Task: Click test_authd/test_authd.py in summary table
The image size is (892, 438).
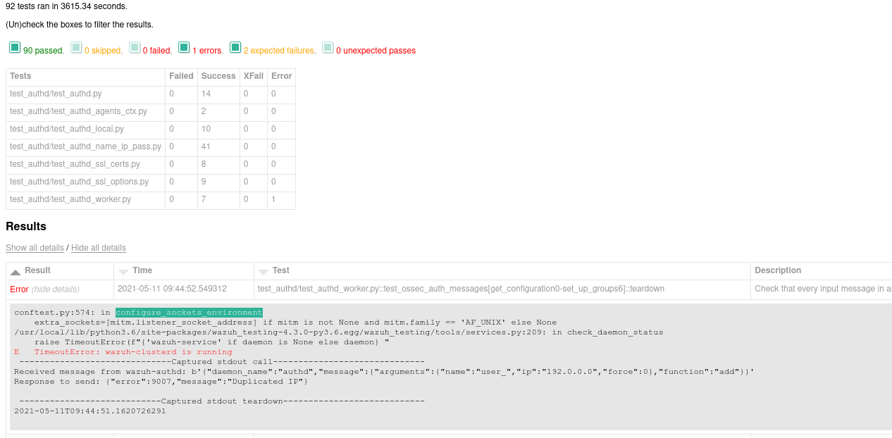Action: (x=56, y=94)
